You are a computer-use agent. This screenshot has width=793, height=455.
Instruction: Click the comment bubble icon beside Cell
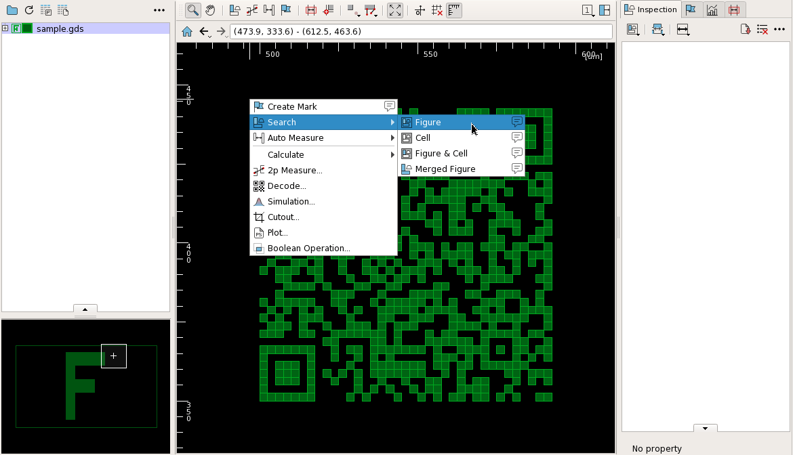(x=517, y=137)
